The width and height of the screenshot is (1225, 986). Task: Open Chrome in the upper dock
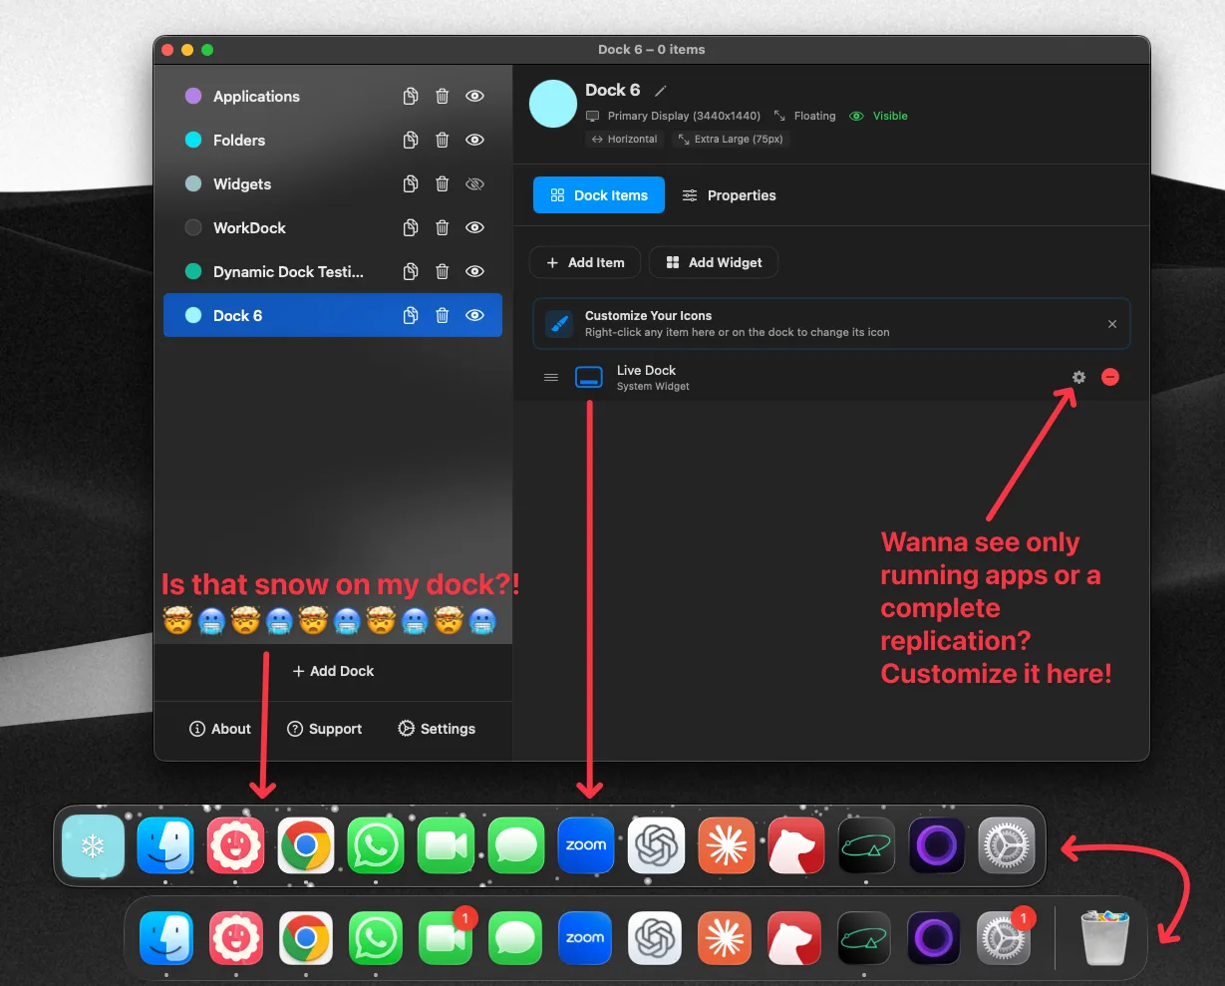tap(306, 846)
